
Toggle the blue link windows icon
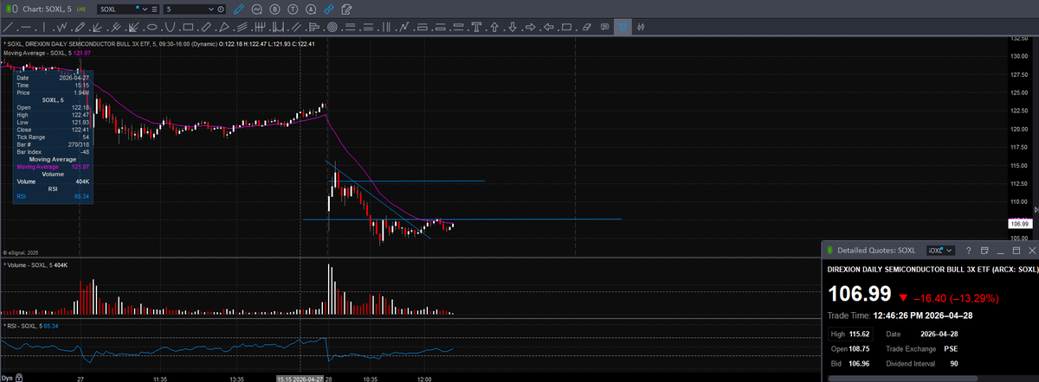328,9
